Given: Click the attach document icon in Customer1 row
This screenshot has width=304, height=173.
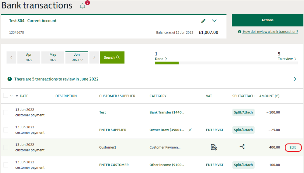Looking at the screenshot, I should pyautogui.click(x=214, y=147).
